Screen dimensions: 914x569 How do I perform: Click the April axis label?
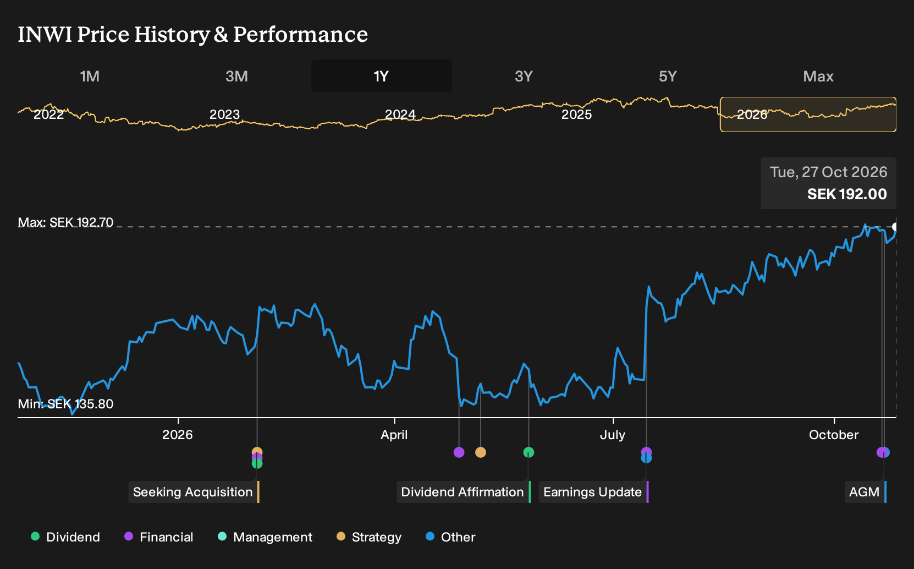click(394, 435)
